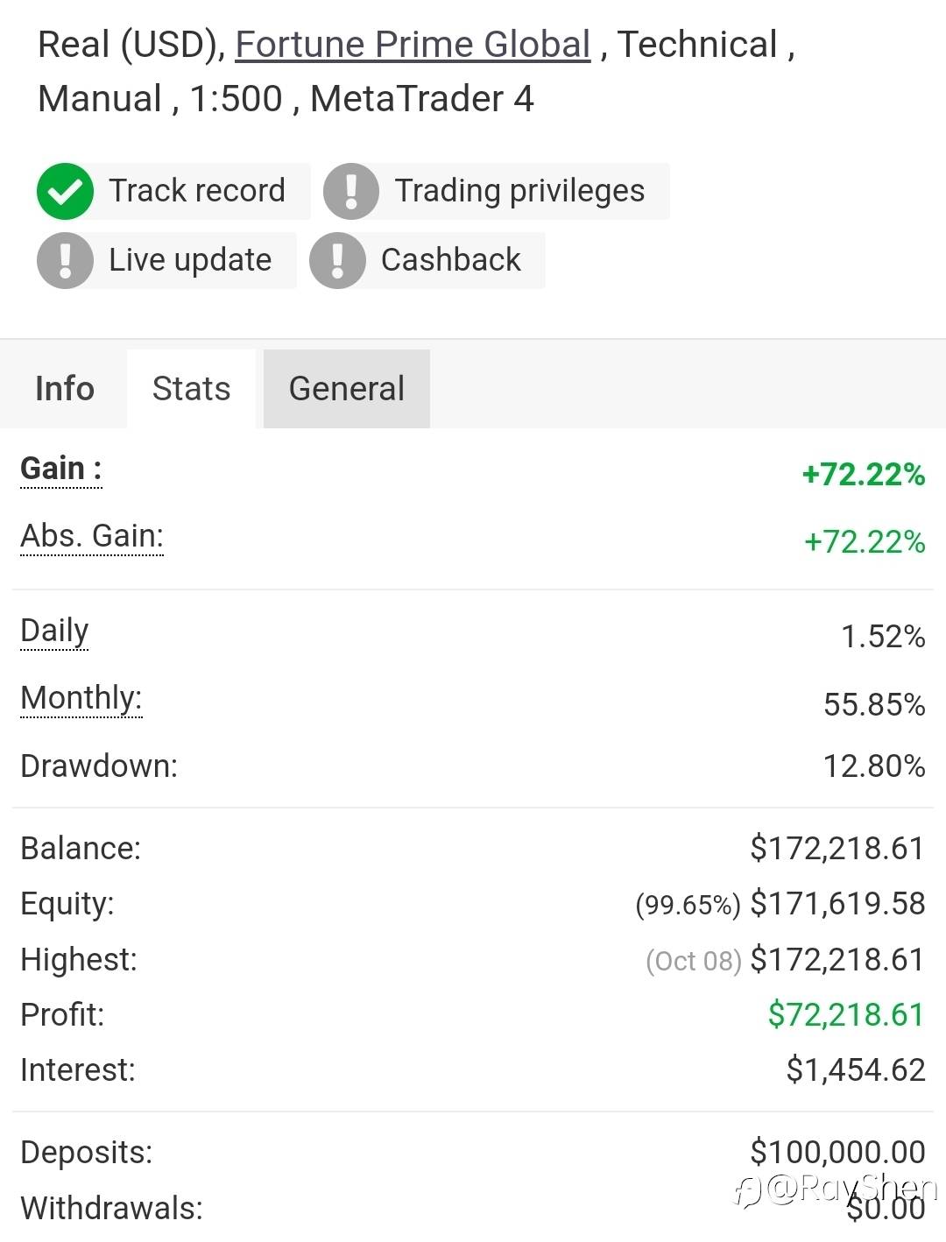Screen dimensions: 946x1242
Task: Click the Trading privileges label
Action: (x=519, y=191)
